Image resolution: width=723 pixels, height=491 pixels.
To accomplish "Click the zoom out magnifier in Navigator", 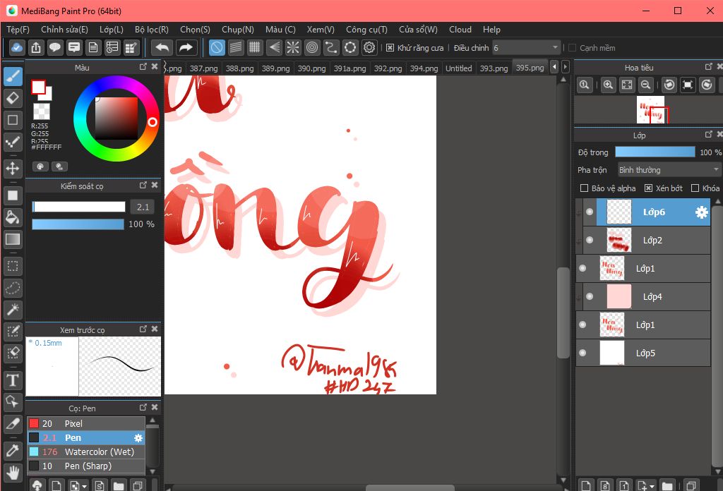I will (646, 85).
